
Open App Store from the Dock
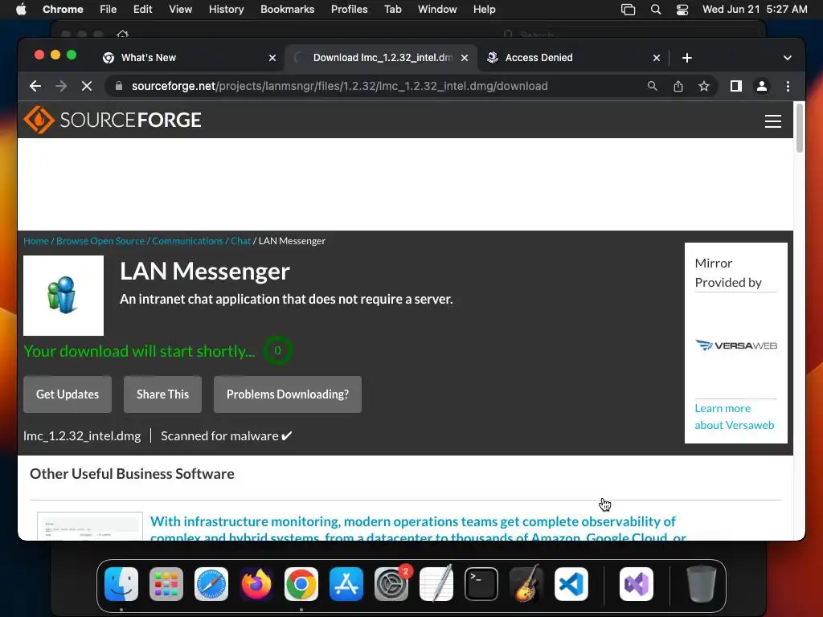pyautogui.click(x=346, y=584)
